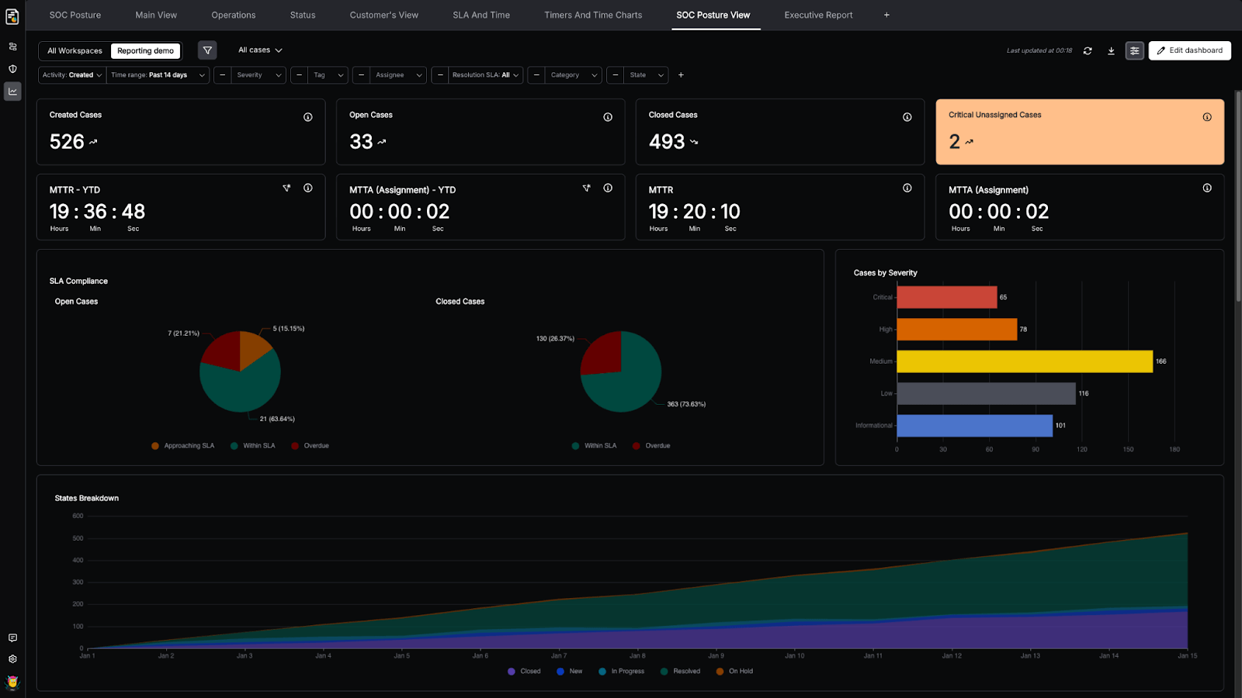Click info icon on Critical Unassigned Cases
Image resolution: width=1242 pixels, height=698 pixels.
coord(1207,117)
